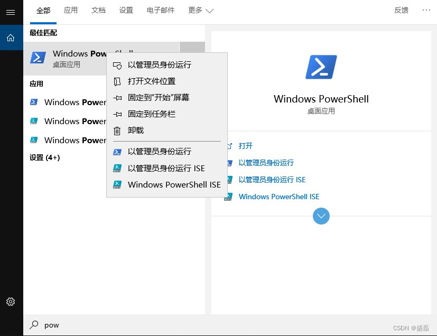Viewport: 437px width, 336px height.
Task: Click Windows PowerShell ISE link in preview pane
Action: (x=279, y=197)
